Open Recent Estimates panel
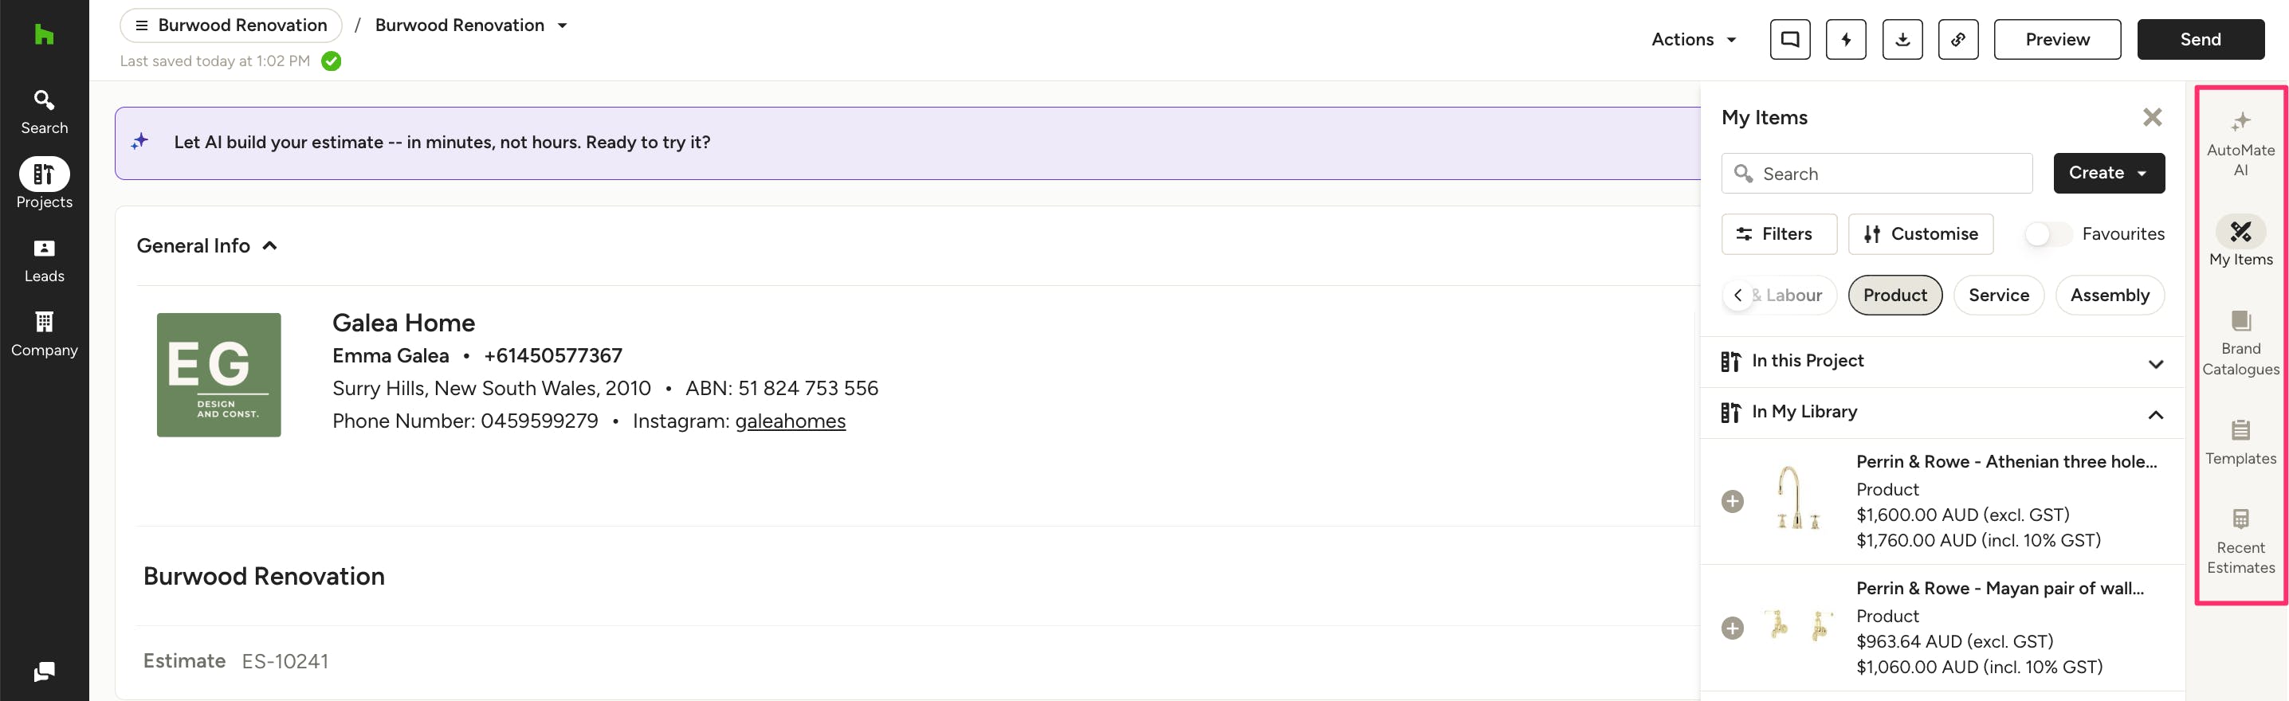The height and width of the screenshot is (701, 2289). pos(2240,541)
